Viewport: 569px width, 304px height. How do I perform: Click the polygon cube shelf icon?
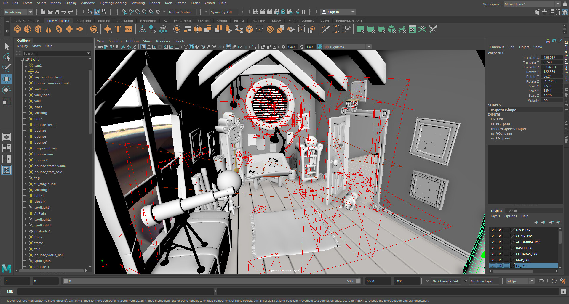28,29
